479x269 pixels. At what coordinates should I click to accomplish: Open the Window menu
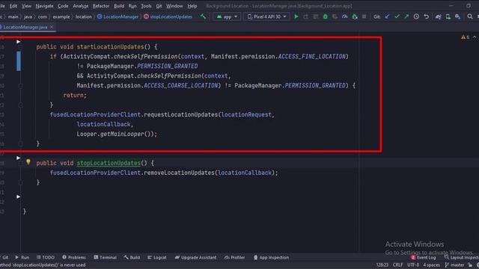(x=174, y=6)
